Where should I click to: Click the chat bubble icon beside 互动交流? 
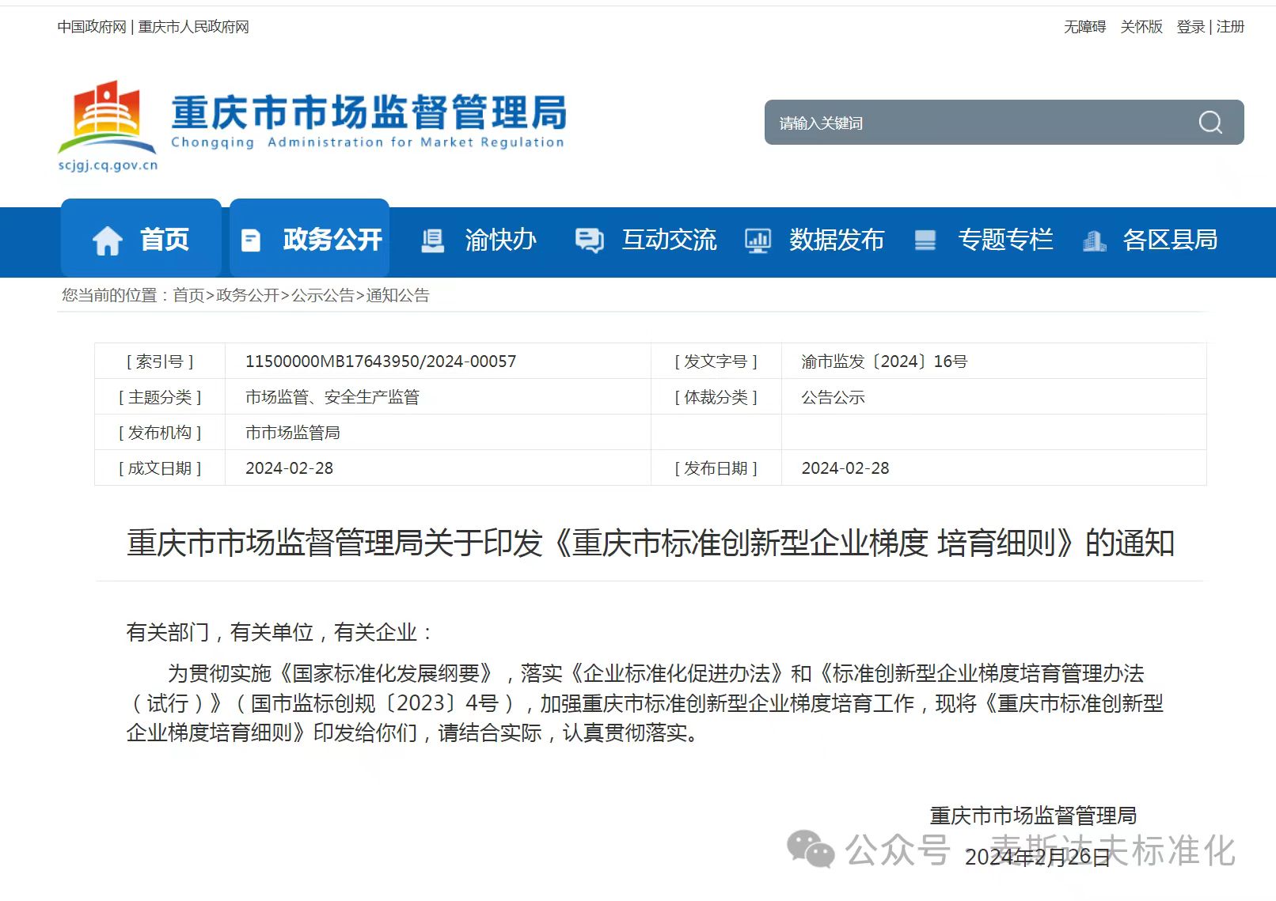(x=589, y=240)
